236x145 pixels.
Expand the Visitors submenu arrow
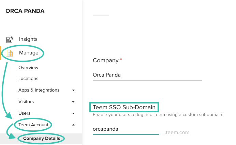coord(73,102)
